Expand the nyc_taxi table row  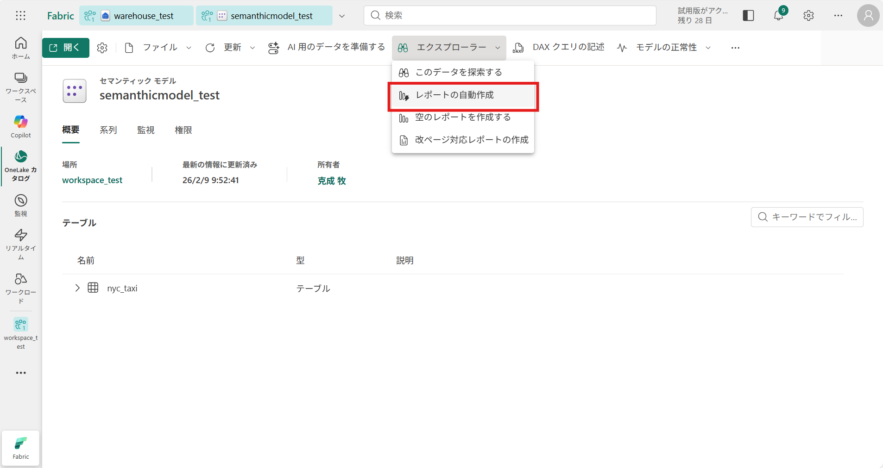click(x=77, y=288)
